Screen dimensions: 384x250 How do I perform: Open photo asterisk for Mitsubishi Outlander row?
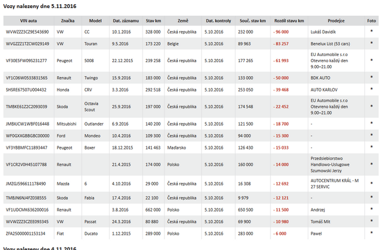[x=371, y=124]
